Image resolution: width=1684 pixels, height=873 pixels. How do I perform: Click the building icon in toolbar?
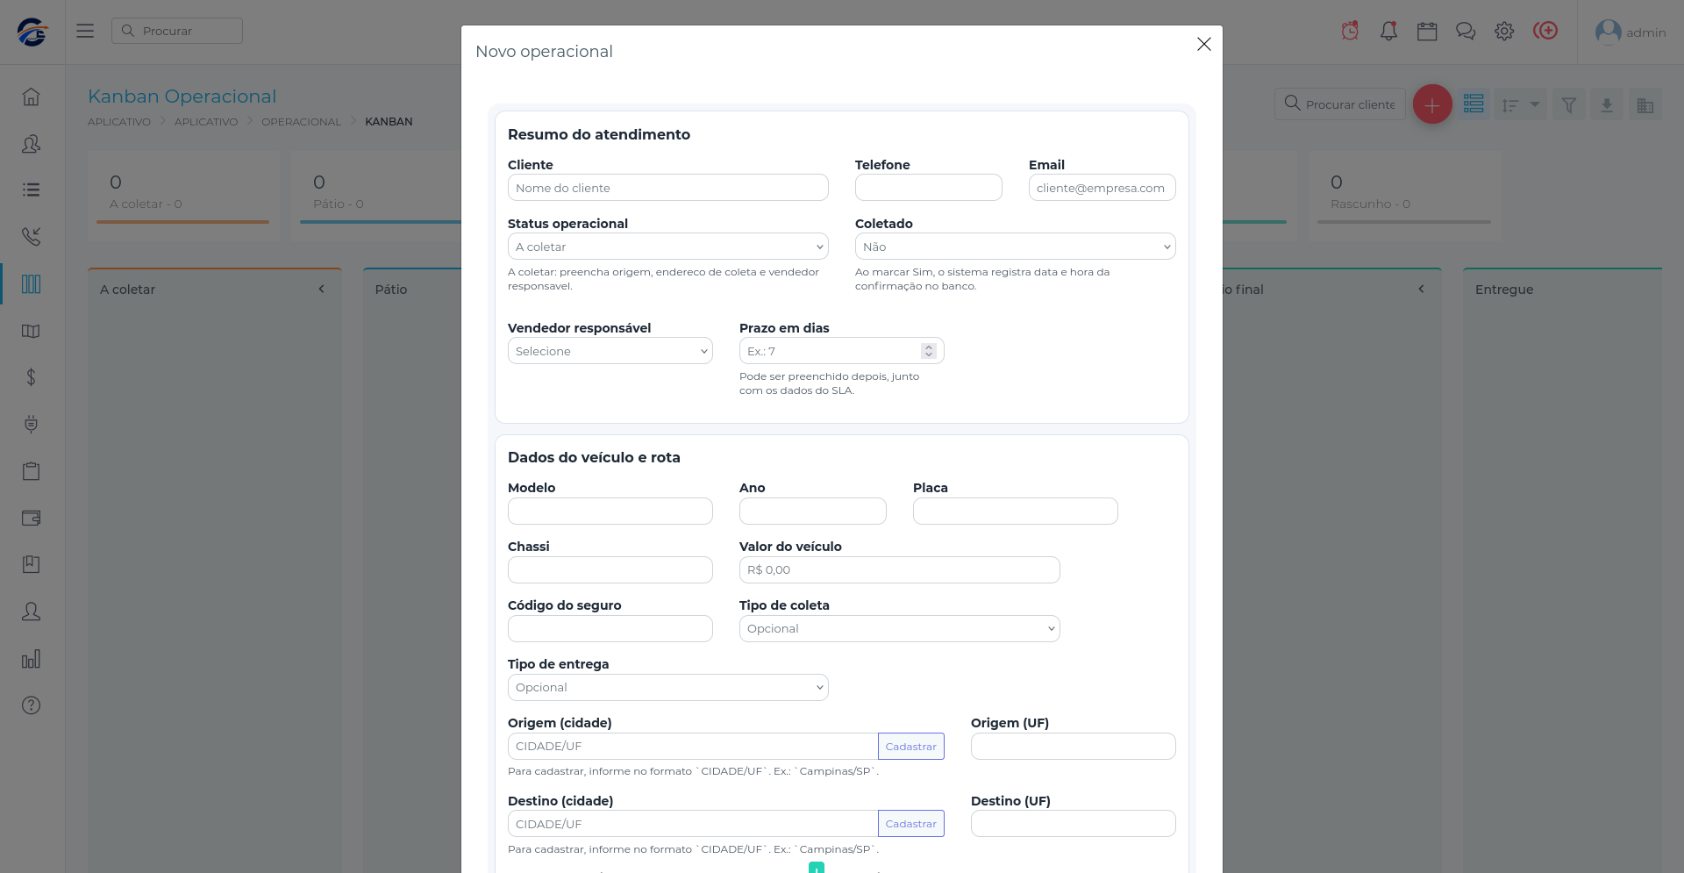[1645, 105]
